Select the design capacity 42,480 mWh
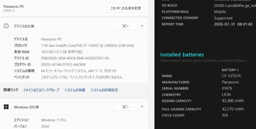 [x=233, y=101]
